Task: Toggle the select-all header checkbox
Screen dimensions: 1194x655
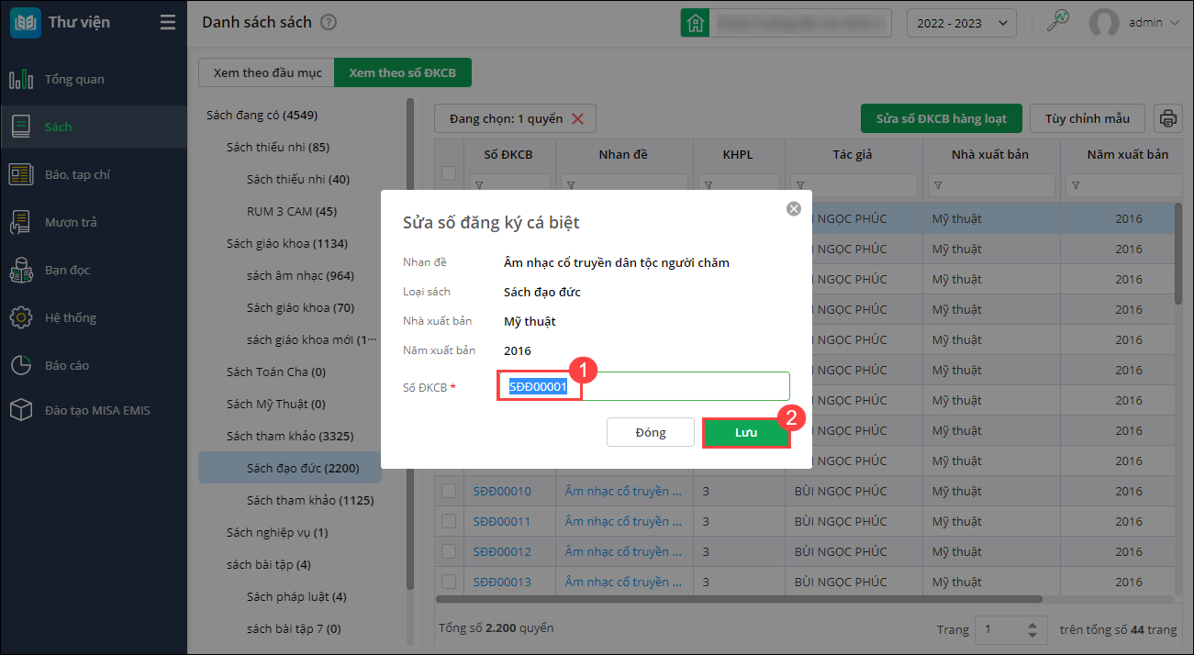Action: [x=449, y=173]
